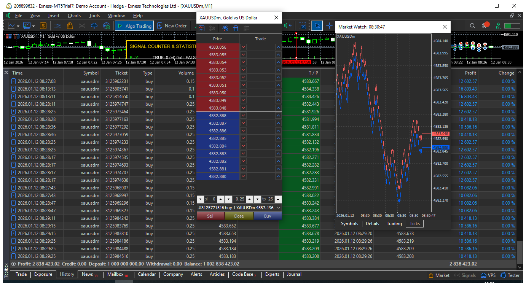Open the notifications icon with the red badge
Screen dimensions: 526x283
click(485, 26)
